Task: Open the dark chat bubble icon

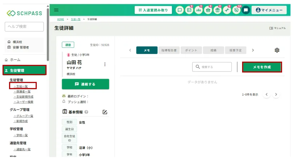Action: [x=246, y=10]
